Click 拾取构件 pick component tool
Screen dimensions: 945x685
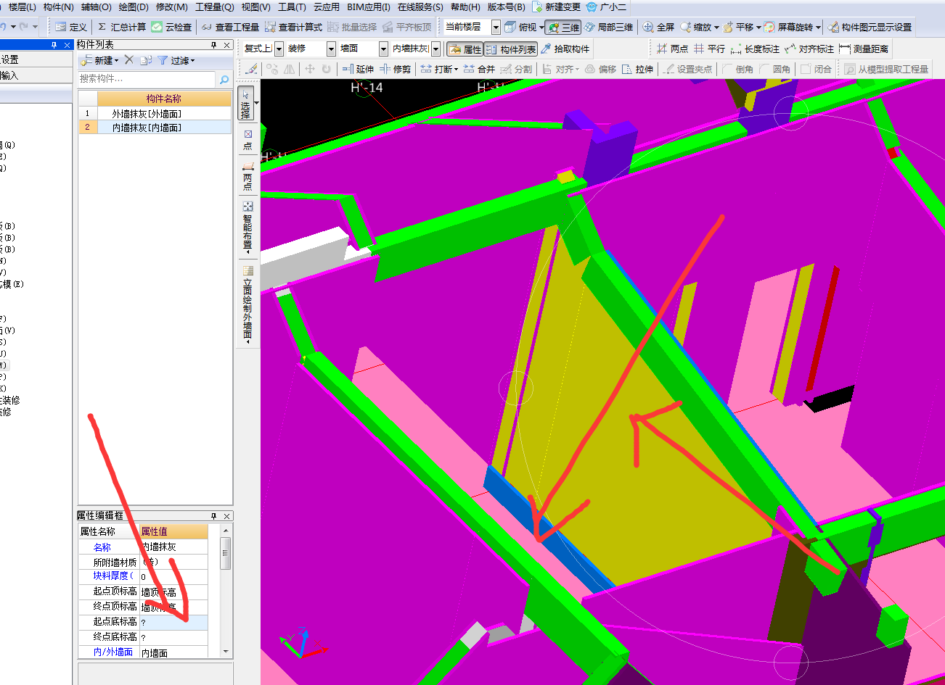[x=565, y=49]
